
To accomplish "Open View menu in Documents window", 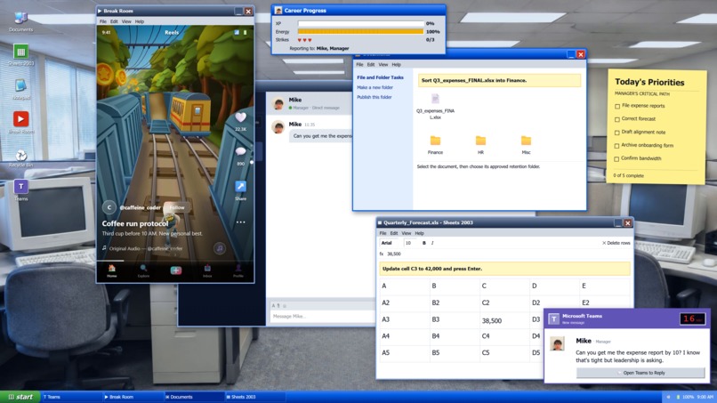I will [x=383, y=65].
